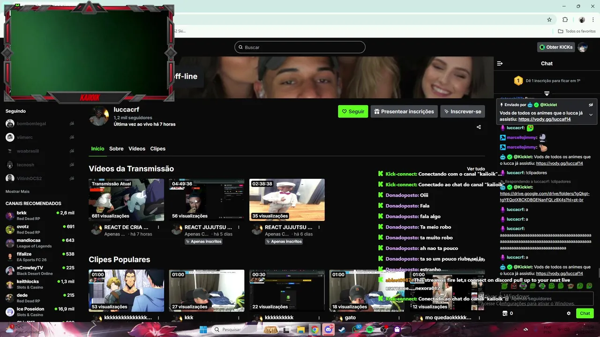Open the clip with 53 visualizações
The height and width of the screenshot is (337, 600).
[x=127, y=291]
